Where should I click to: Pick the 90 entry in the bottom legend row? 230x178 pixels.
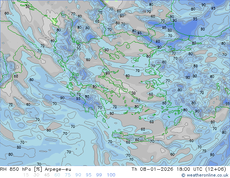78,175
